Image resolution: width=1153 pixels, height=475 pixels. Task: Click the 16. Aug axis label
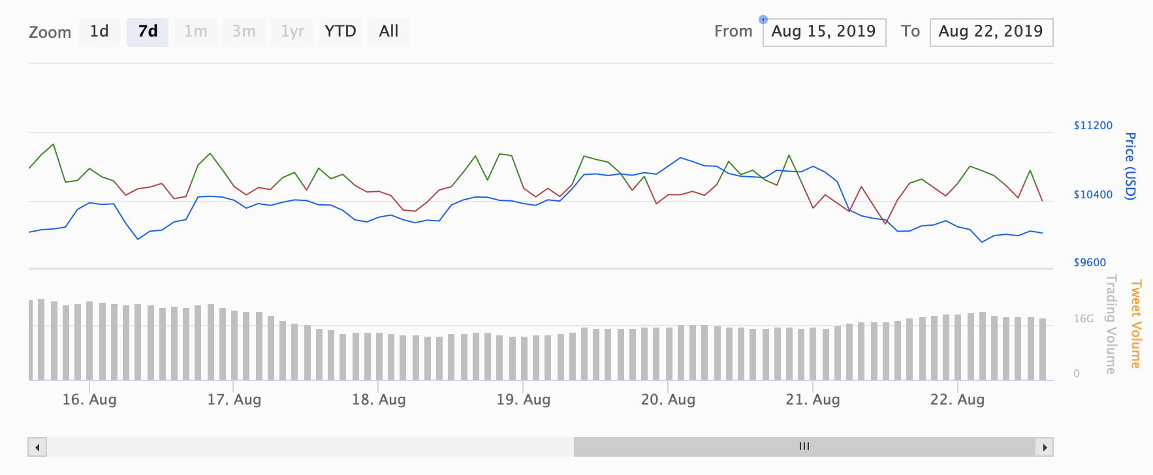click(x=89, y=399)
